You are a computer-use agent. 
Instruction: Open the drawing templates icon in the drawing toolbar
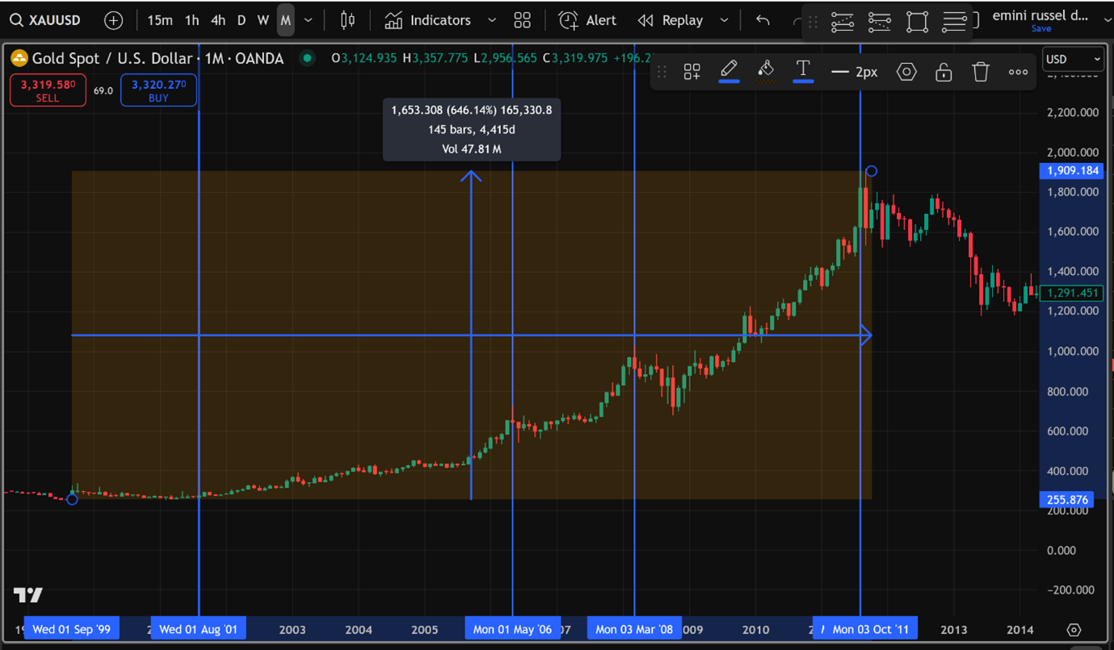(692, 72)
